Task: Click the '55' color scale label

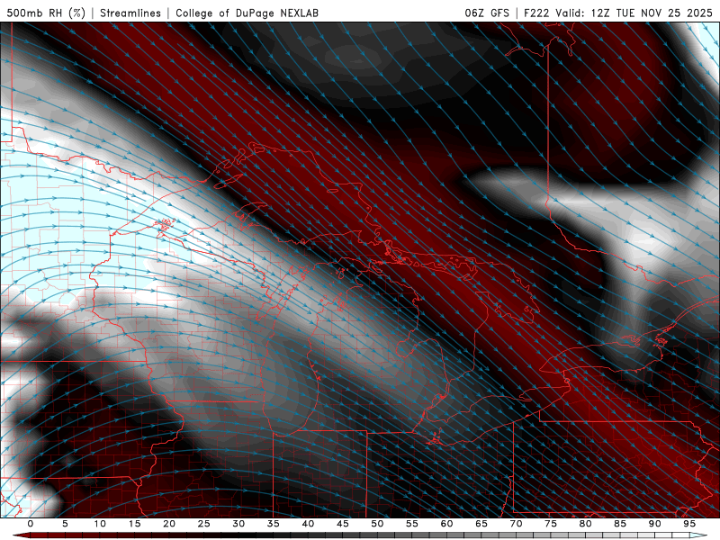Action: pyautogui.click(x=412, y=524)
